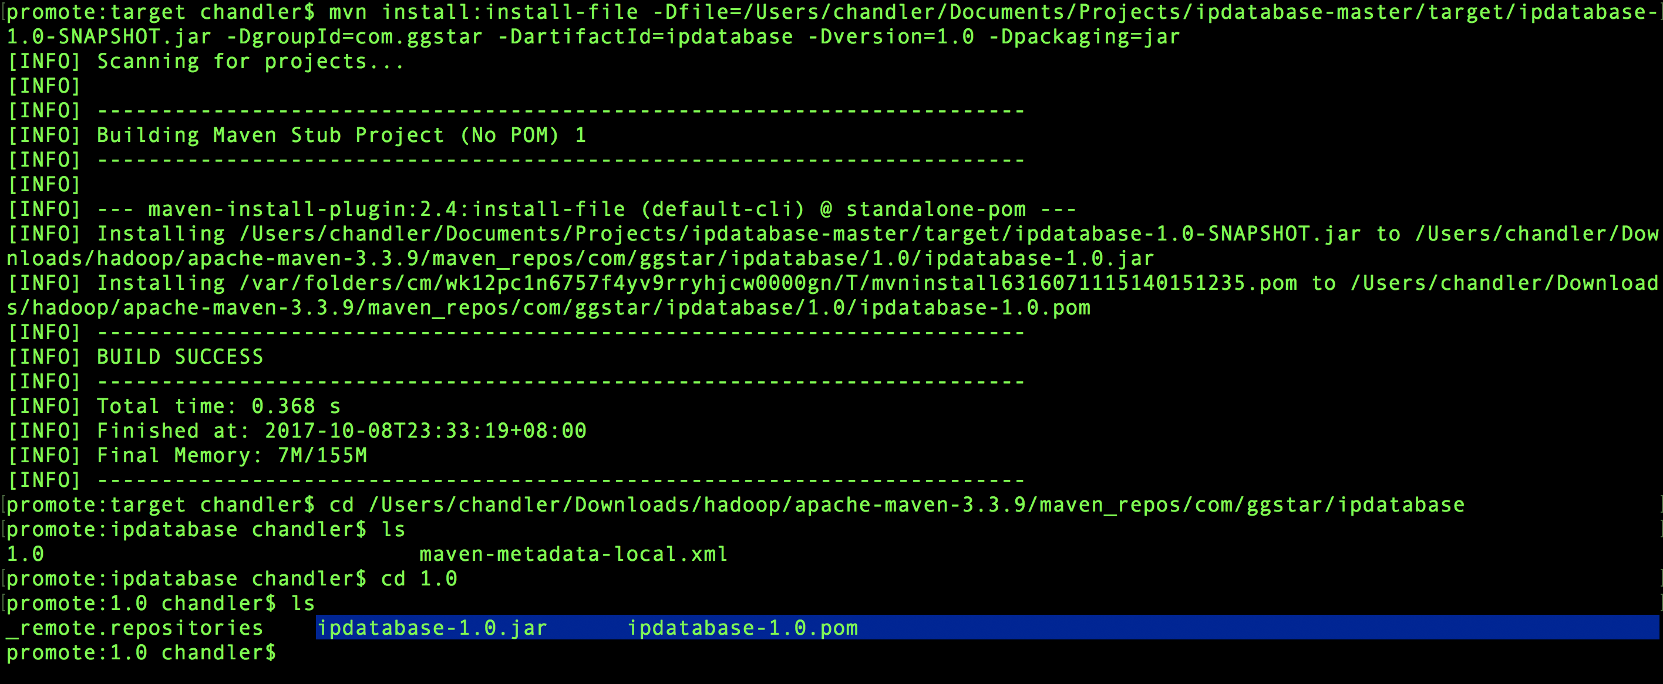Click the -Dpackaging=jar argument
Image resolution: width=1663 pixels, height=684 pixels.
tap(1083, 37)
